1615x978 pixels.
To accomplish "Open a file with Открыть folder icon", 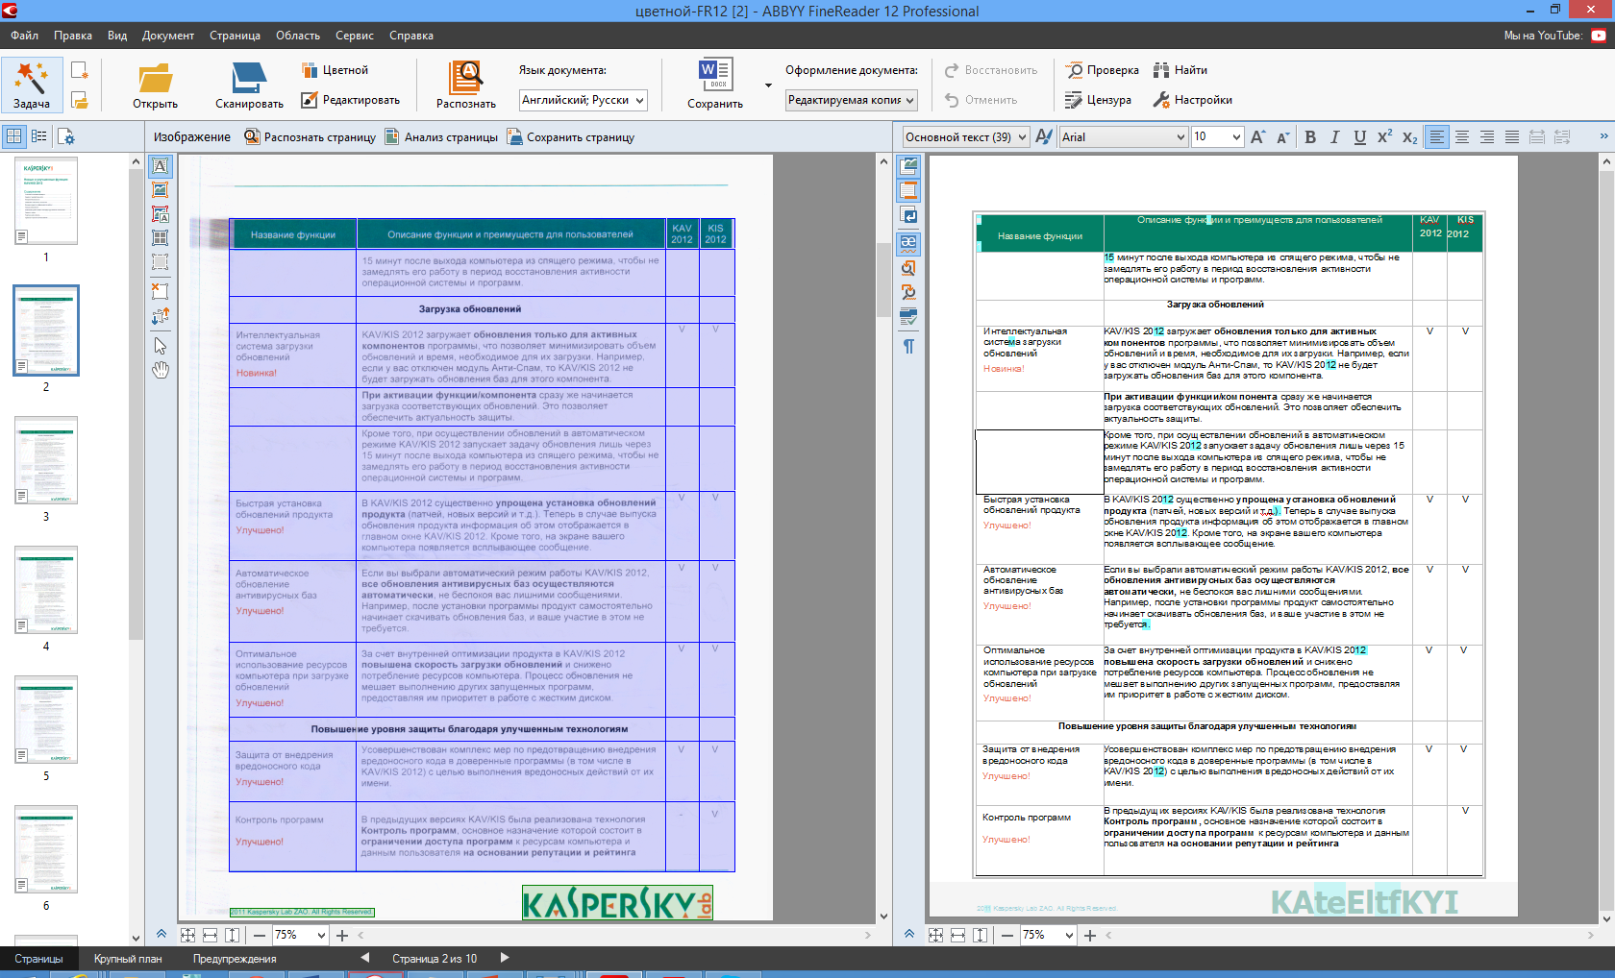I will [x=155, y=86].
